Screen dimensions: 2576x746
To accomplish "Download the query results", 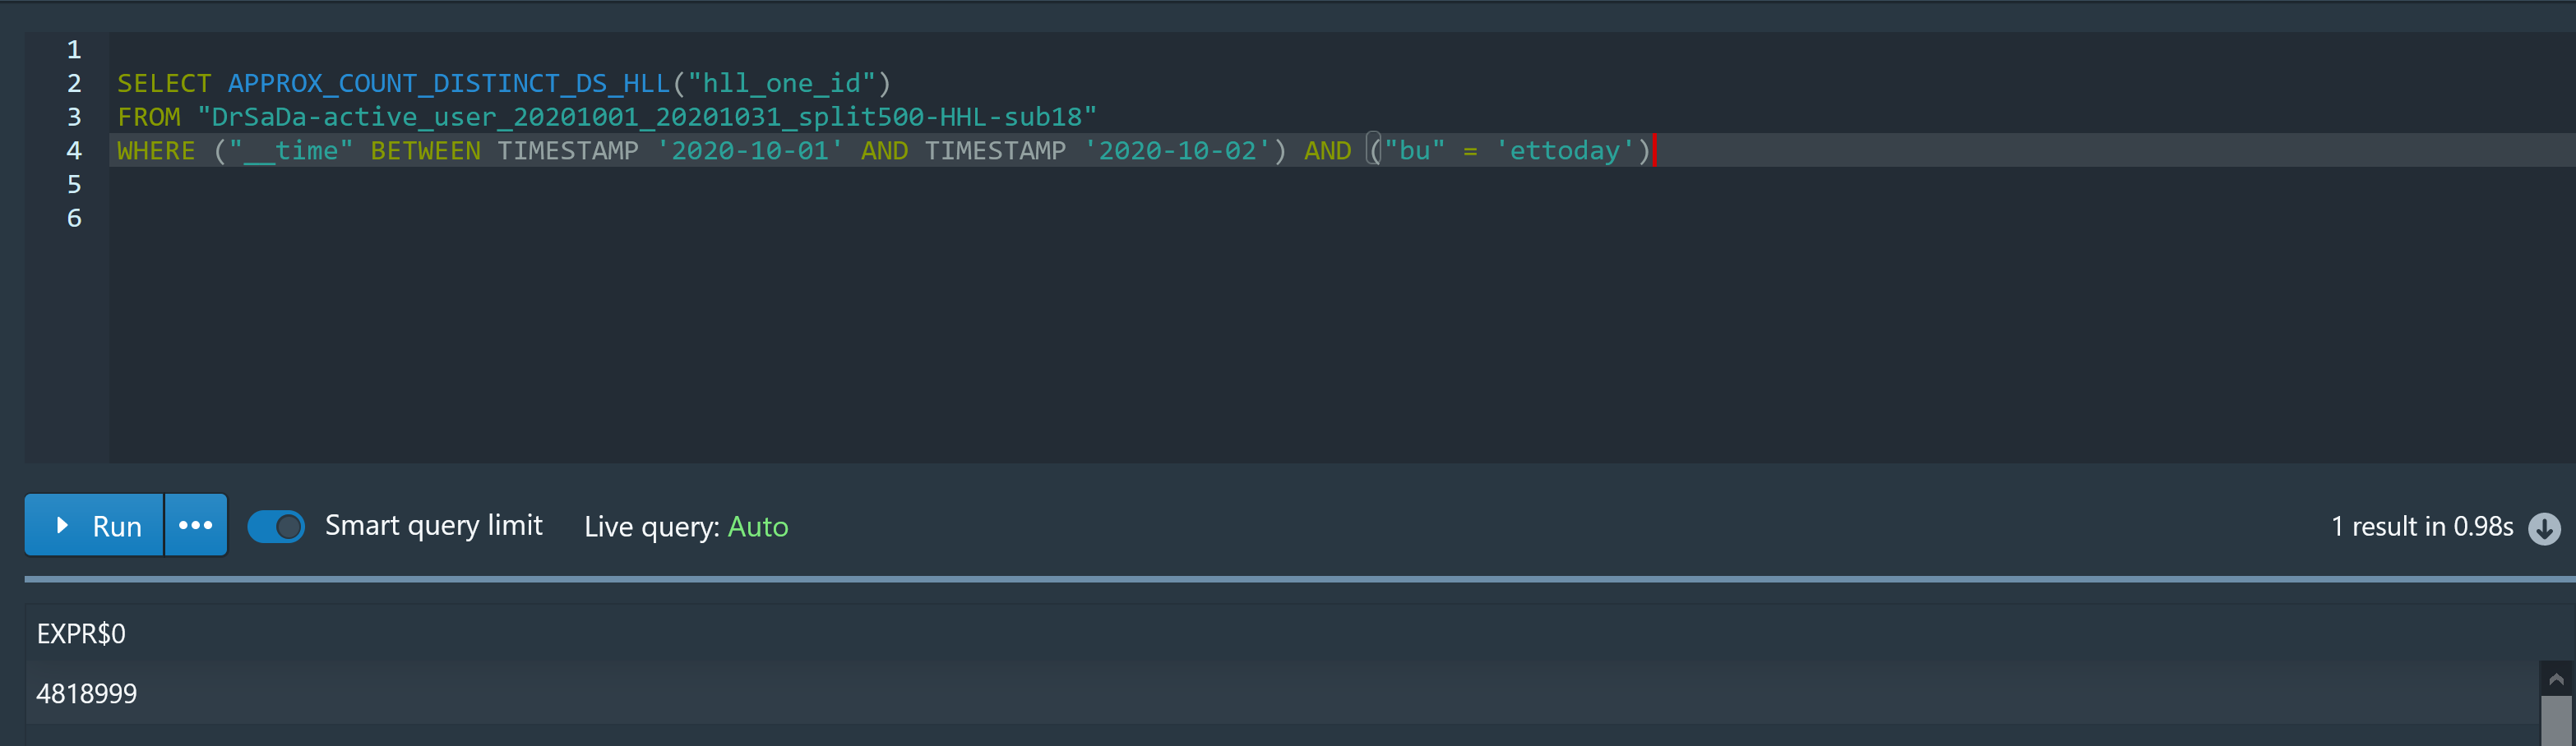I will tap(2544, 527).
